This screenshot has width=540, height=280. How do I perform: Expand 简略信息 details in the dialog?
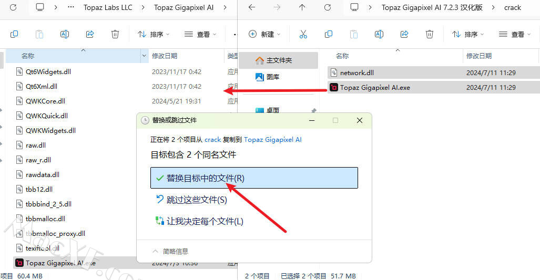point(170,252)
